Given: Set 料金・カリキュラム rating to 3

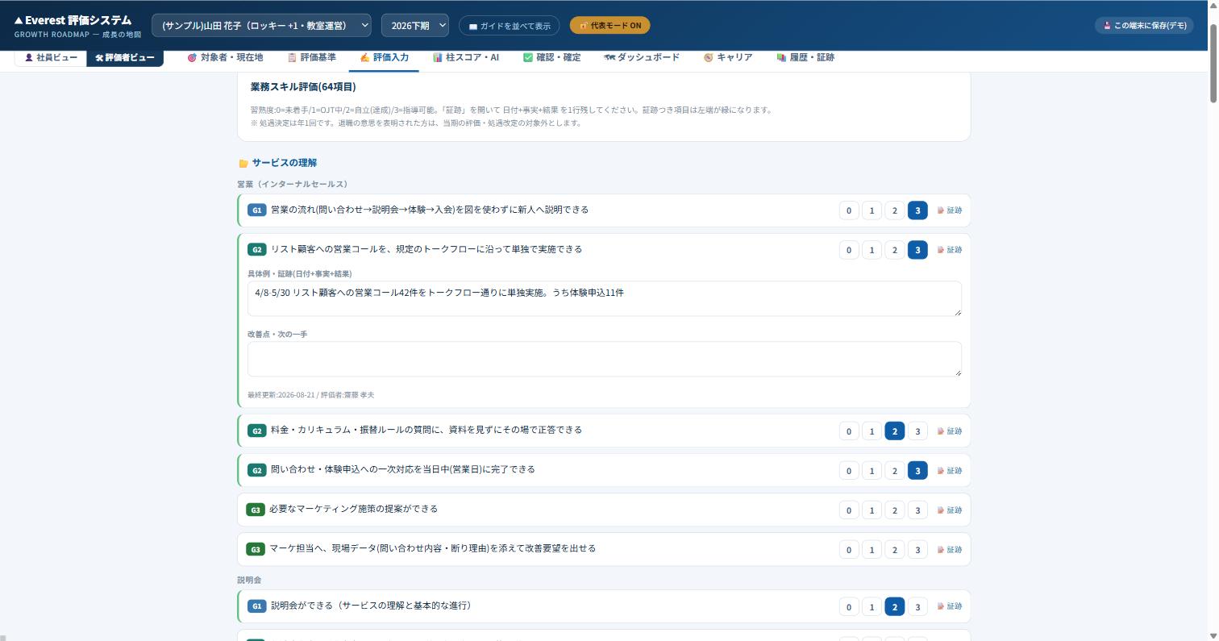Looking at the screenshot, I should [917, 431].
